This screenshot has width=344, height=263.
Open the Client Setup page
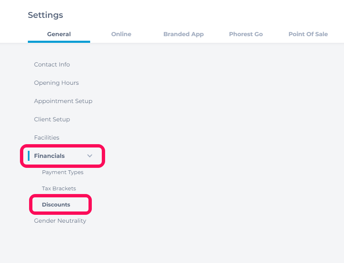click(x=52, y=119)
